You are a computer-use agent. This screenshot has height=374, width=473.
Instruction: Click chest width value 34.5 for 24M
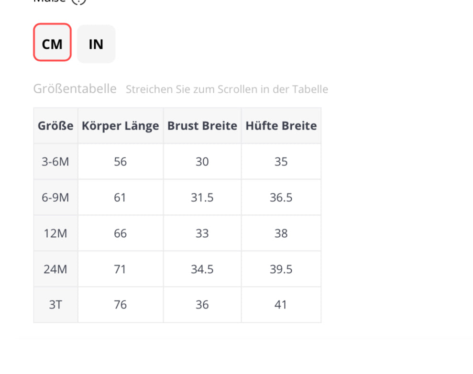202,269
